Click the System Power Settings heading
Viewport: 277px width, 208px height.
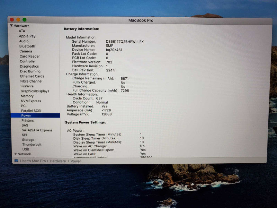85,122
